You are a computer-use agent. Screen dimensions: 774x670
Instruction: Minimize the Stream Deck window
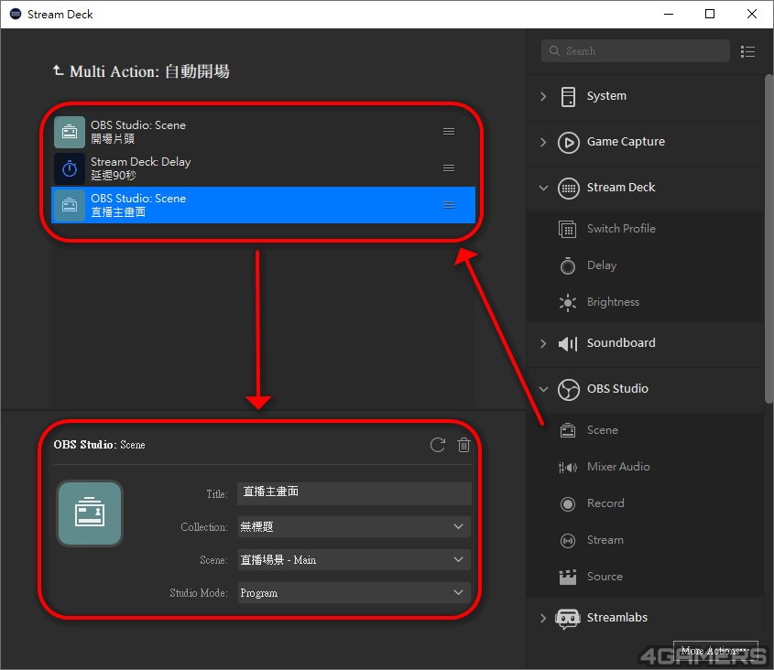point(669,14)
